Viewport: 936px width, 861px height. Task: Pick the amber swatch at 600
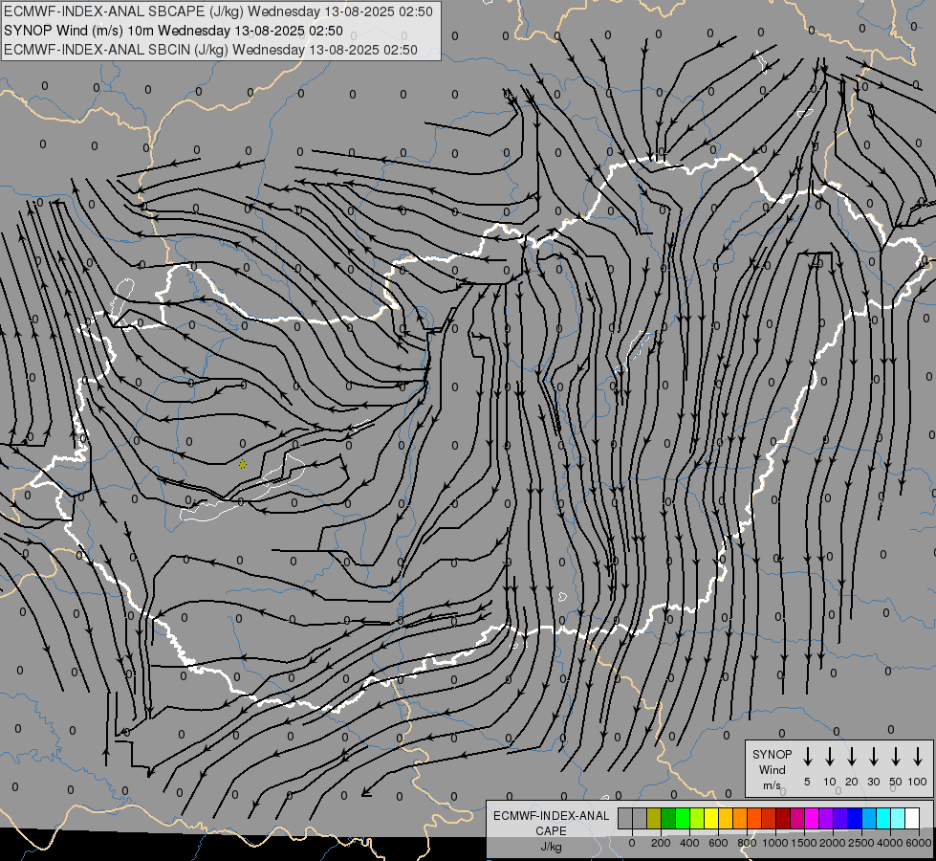(726, 818)
